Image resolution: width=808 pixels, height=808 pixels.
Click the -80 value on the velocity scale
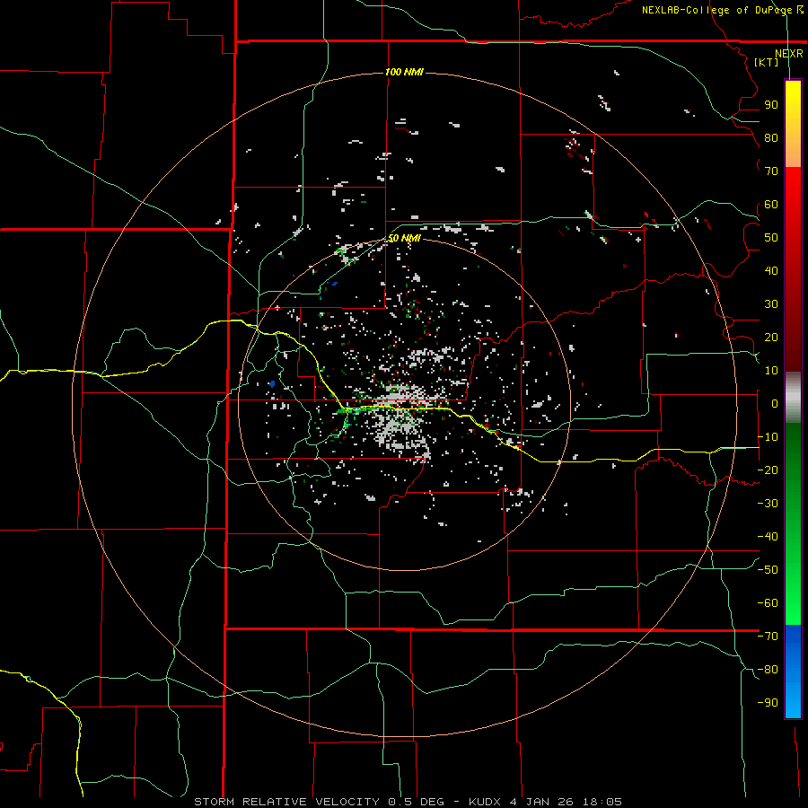click(x=768, y=670)
